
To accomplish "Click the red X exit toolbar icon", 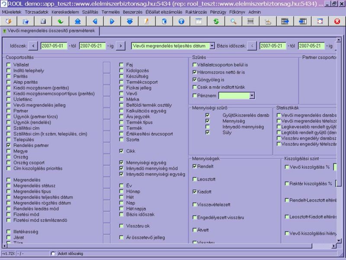I will tap(337, 21).
